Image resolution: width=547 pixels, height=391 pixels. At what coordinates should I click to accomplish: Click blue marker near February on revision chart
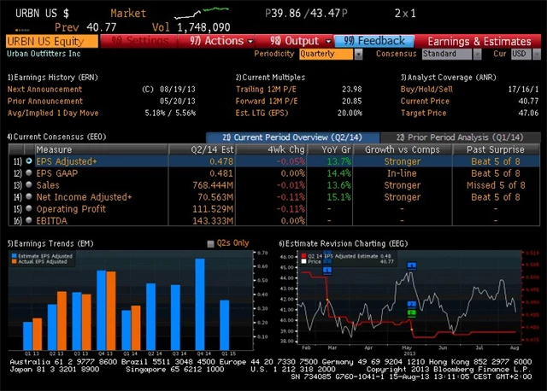coord(326,270)
